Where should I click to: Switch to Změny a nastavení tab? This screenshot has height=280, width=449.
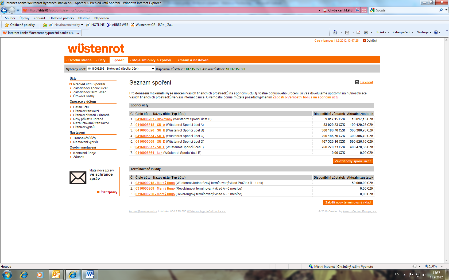(x=193, y=60)
